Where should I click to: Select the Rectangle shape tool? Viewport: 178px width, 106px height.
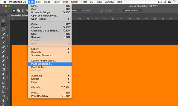3,96
